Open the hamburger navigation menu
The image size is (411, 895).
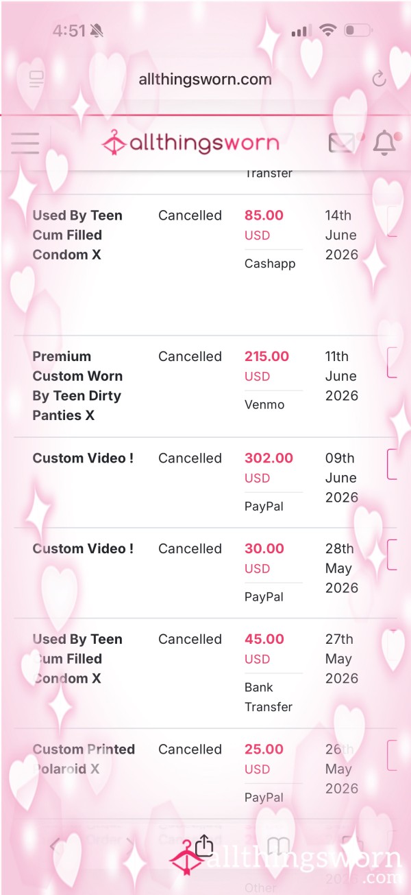25,143
